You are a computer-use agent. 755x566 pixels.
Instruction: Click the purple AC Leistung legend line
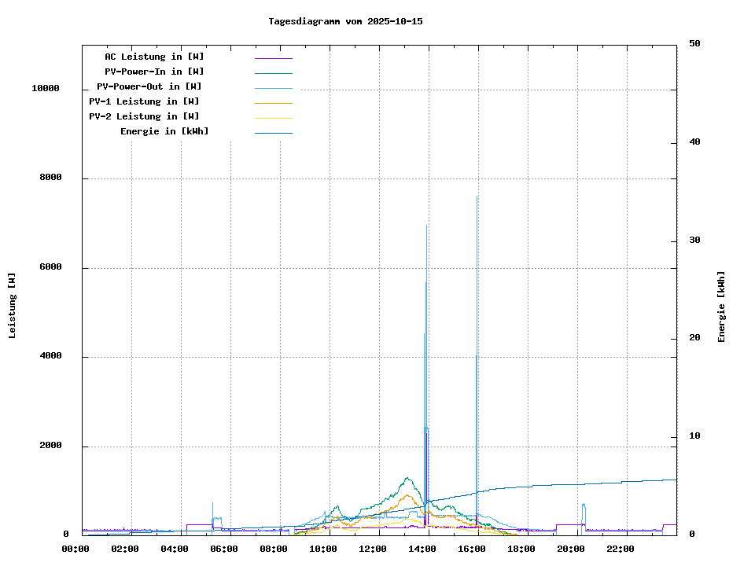[x=273, y=57]
